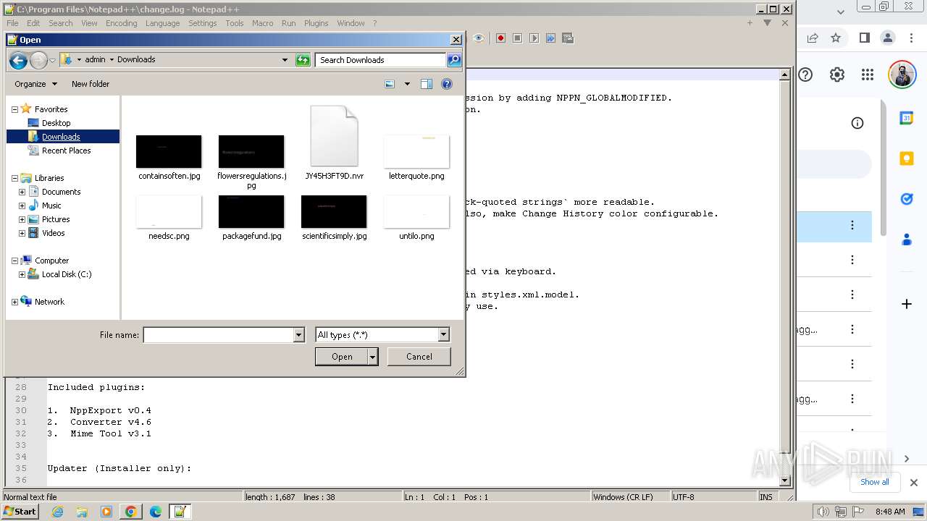Click the info icon in Chrome page
This screenshot has height=521, width=927.
[857, 123]
